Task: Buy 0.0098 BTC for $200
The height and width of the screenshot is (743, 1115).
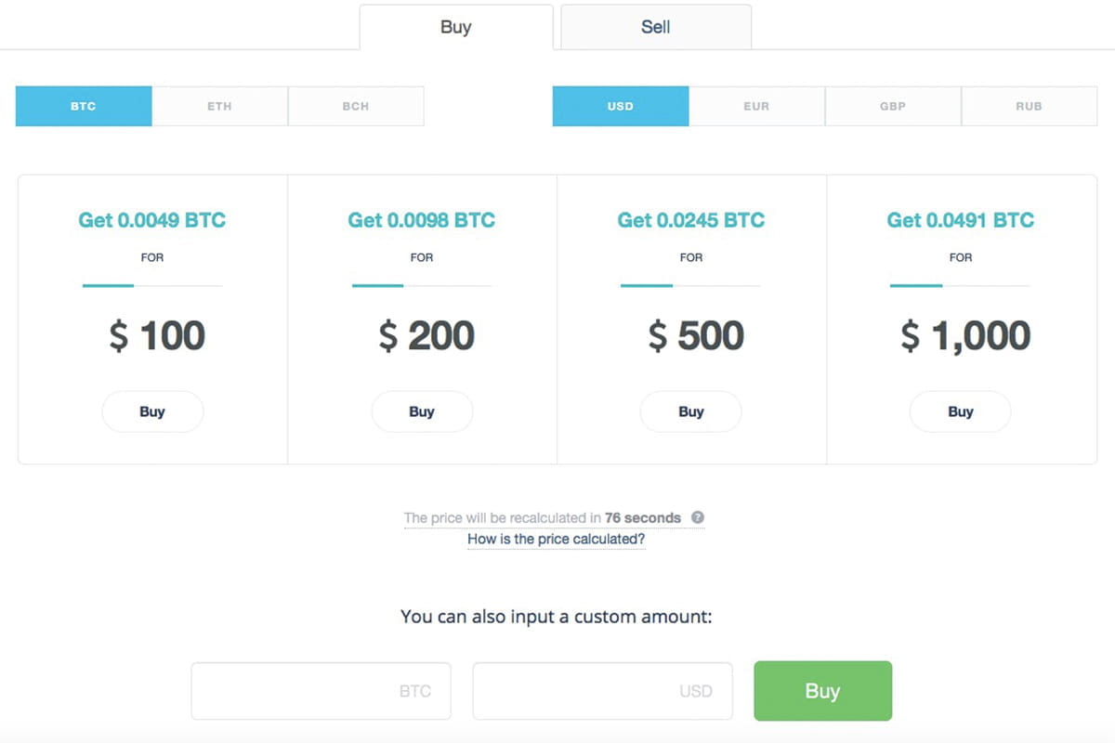Action: pos(422,411)
